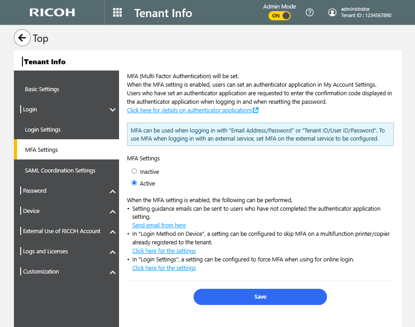This screenshot has height=327, width=415.
Task: Open Basic Settings in sidebar
Action: (42, 89)
